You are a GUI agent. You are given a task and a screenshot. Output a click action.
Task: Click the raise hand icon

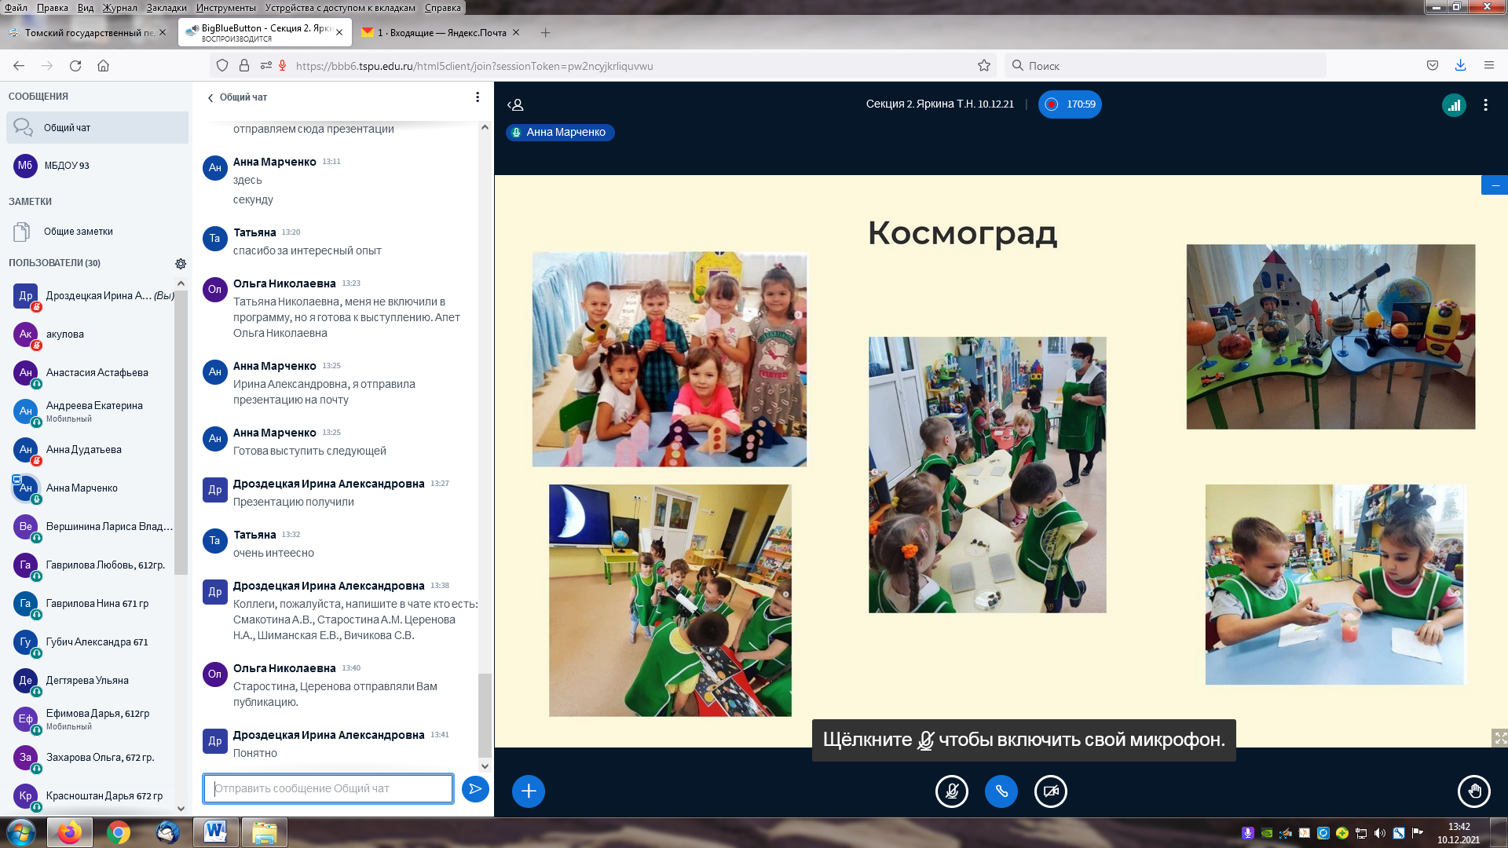(x=1473, y=791)
